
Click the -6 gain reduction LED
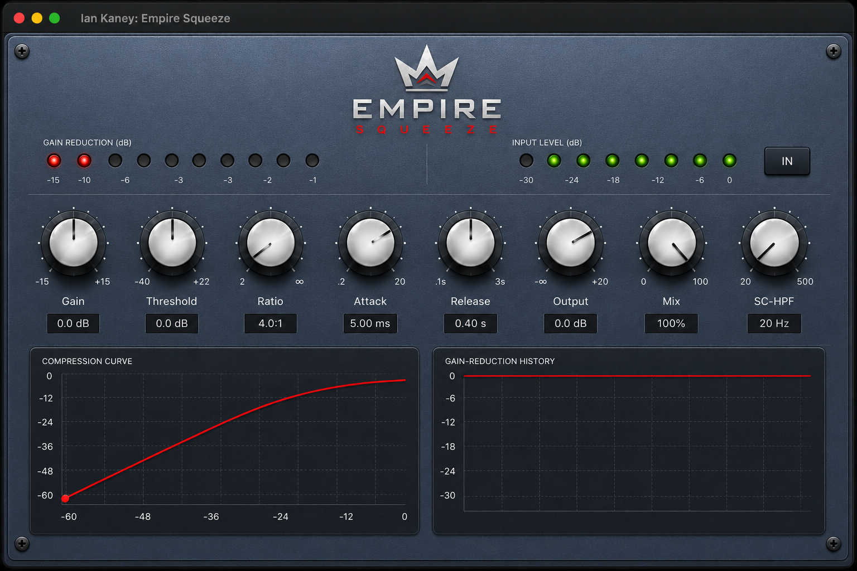[x=115, y=161]
